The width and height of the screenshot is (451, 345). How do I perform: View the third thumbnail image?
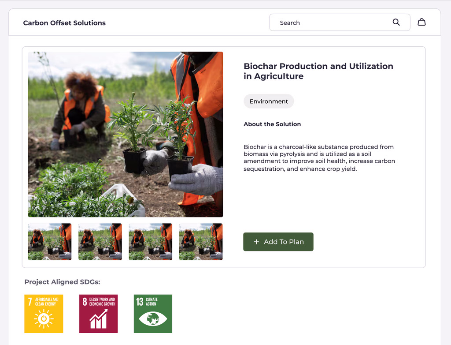point(151,242)
